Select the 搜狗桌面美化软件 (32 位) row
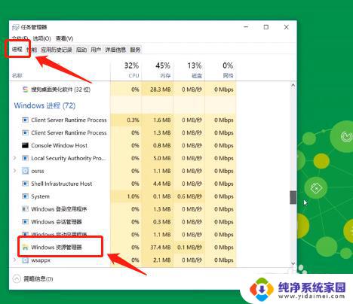Screen dimensions: 353x304 (123, 90)
